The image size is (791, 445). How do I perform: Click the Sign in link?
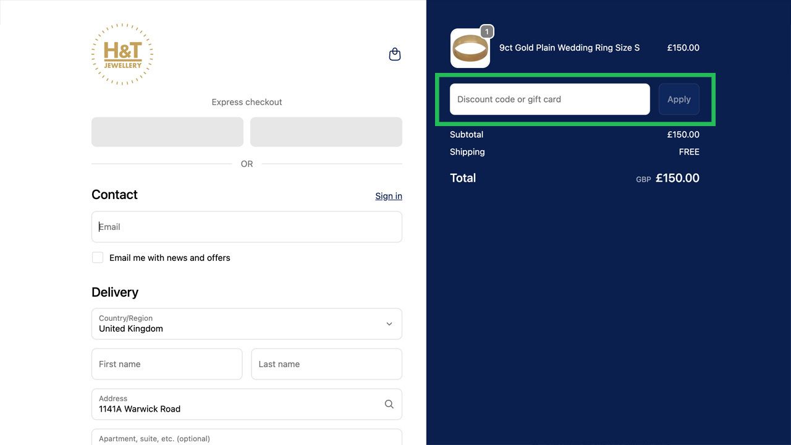388,196
